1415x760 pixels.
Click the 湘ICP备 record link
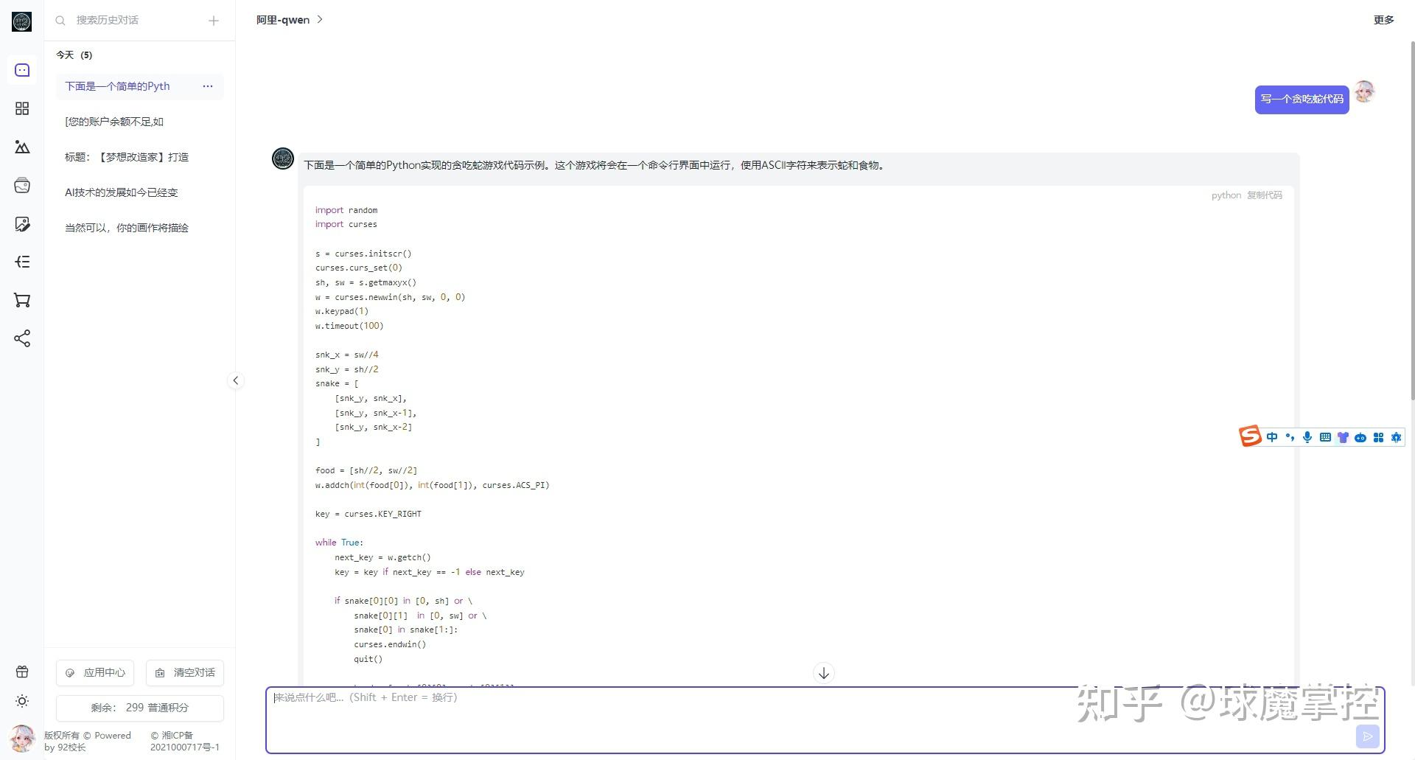click(184, 741)
